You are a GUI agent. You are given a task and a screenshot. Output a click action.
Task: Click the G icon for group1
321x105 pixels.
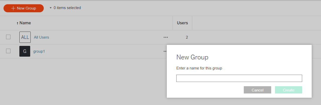tap(25, 51)
